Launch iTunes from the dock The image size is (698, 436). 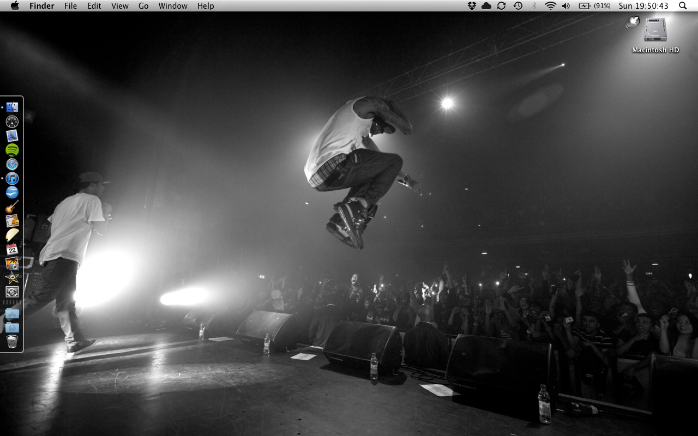tap(12, 178)
